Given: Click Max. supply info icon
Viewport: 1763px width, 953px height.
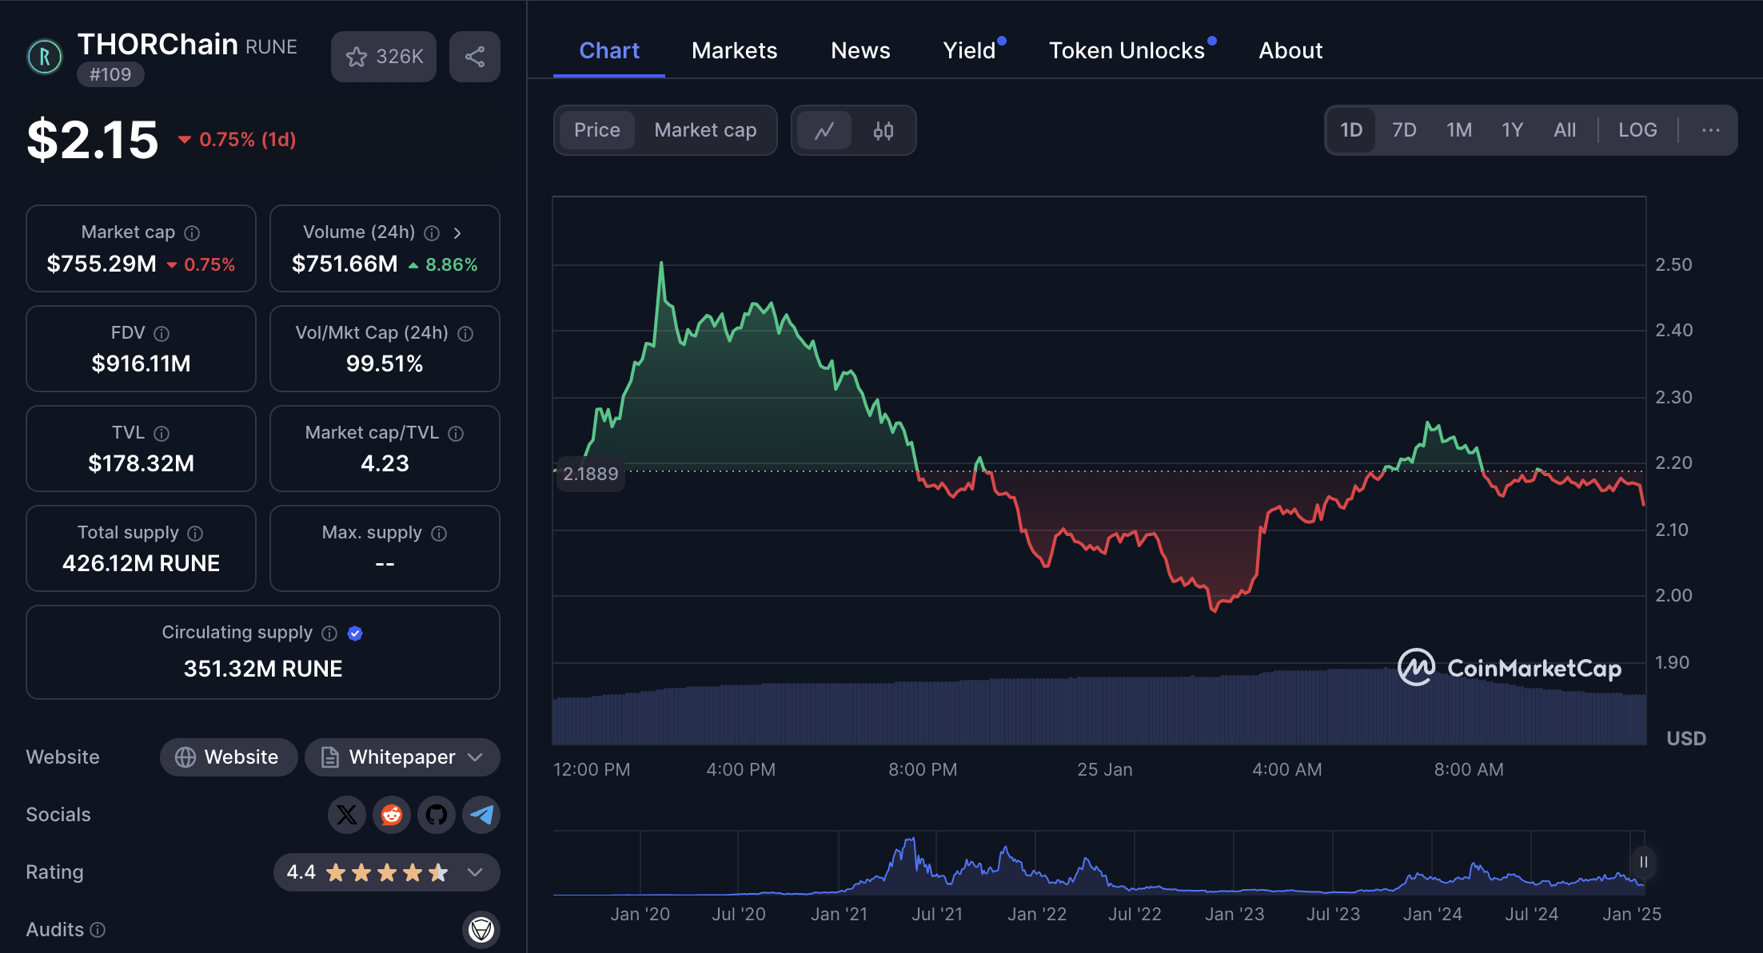Looking at the screenshot, I should point(439,534).
